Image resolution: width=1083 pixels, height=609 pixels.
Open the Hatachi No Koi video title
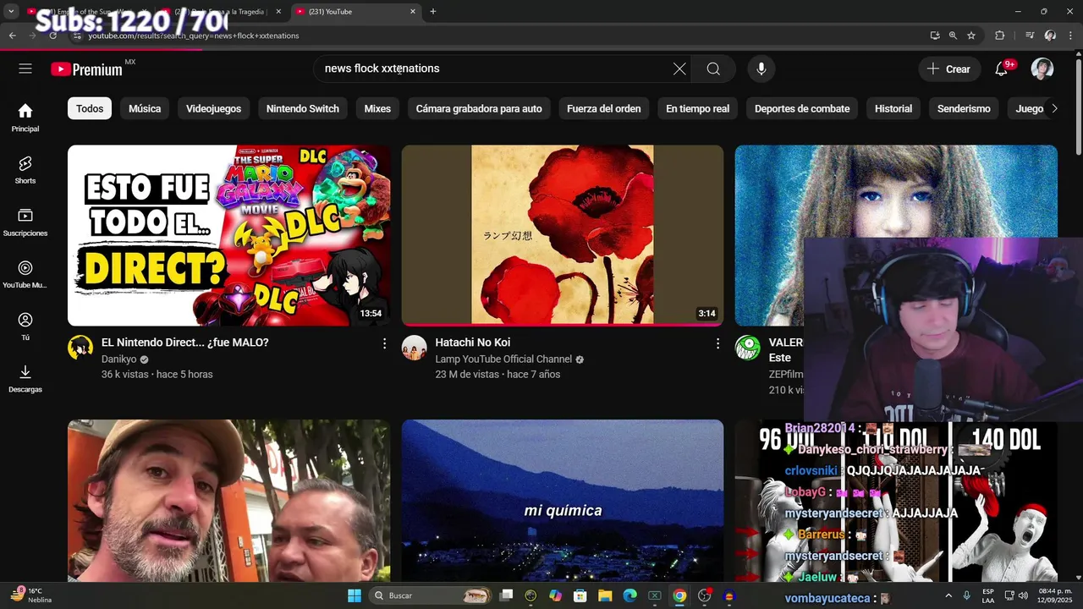coord(473,343)
